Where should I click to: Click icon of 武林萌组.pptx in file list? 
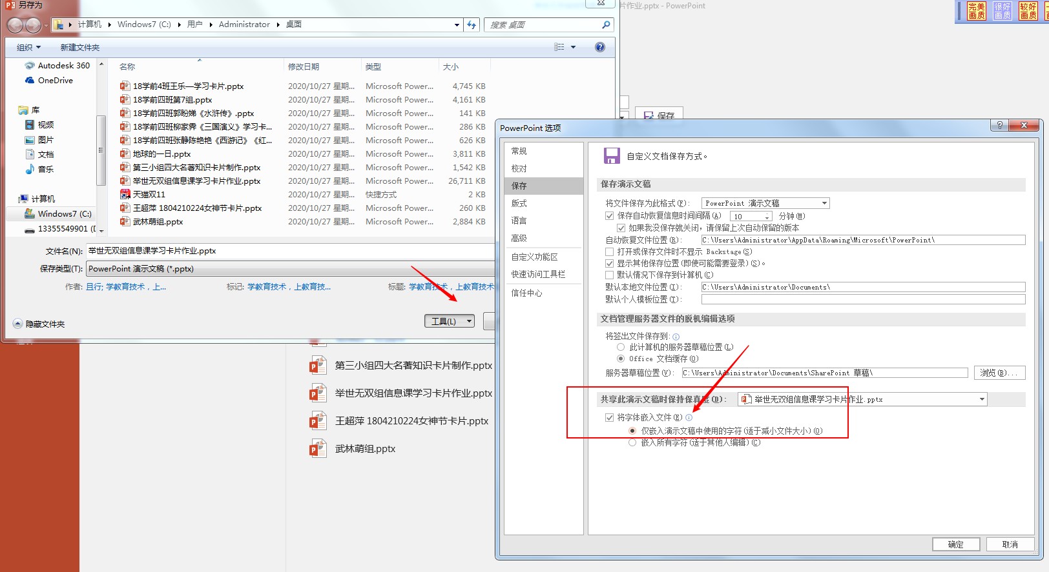tap(125, 221)
